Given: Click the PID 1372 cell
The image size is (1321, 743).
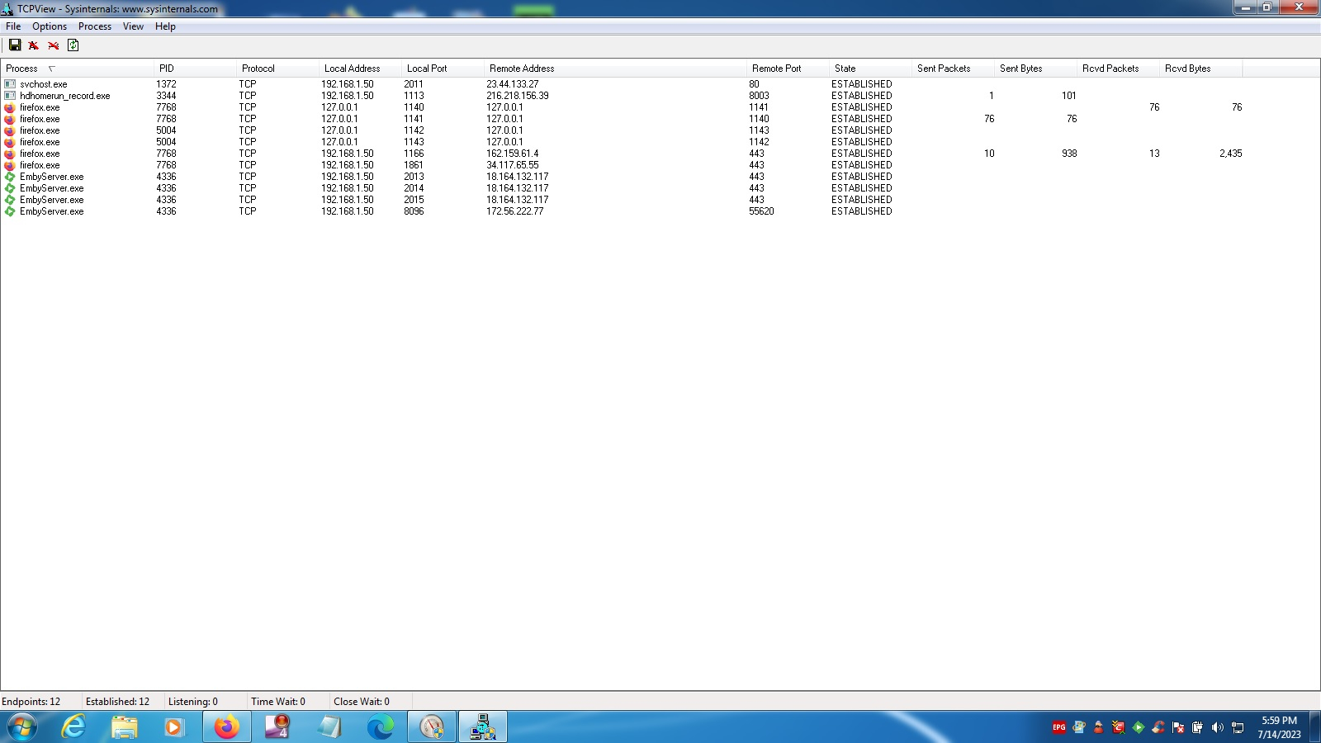Looking at the screenshot, I should click(166, 84).
